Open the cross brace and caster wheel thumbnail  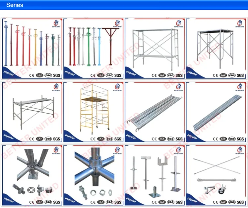click(216, 175)
